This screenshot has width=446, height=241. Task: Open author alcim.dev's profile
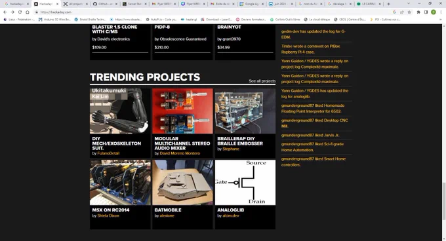point(231,215)
